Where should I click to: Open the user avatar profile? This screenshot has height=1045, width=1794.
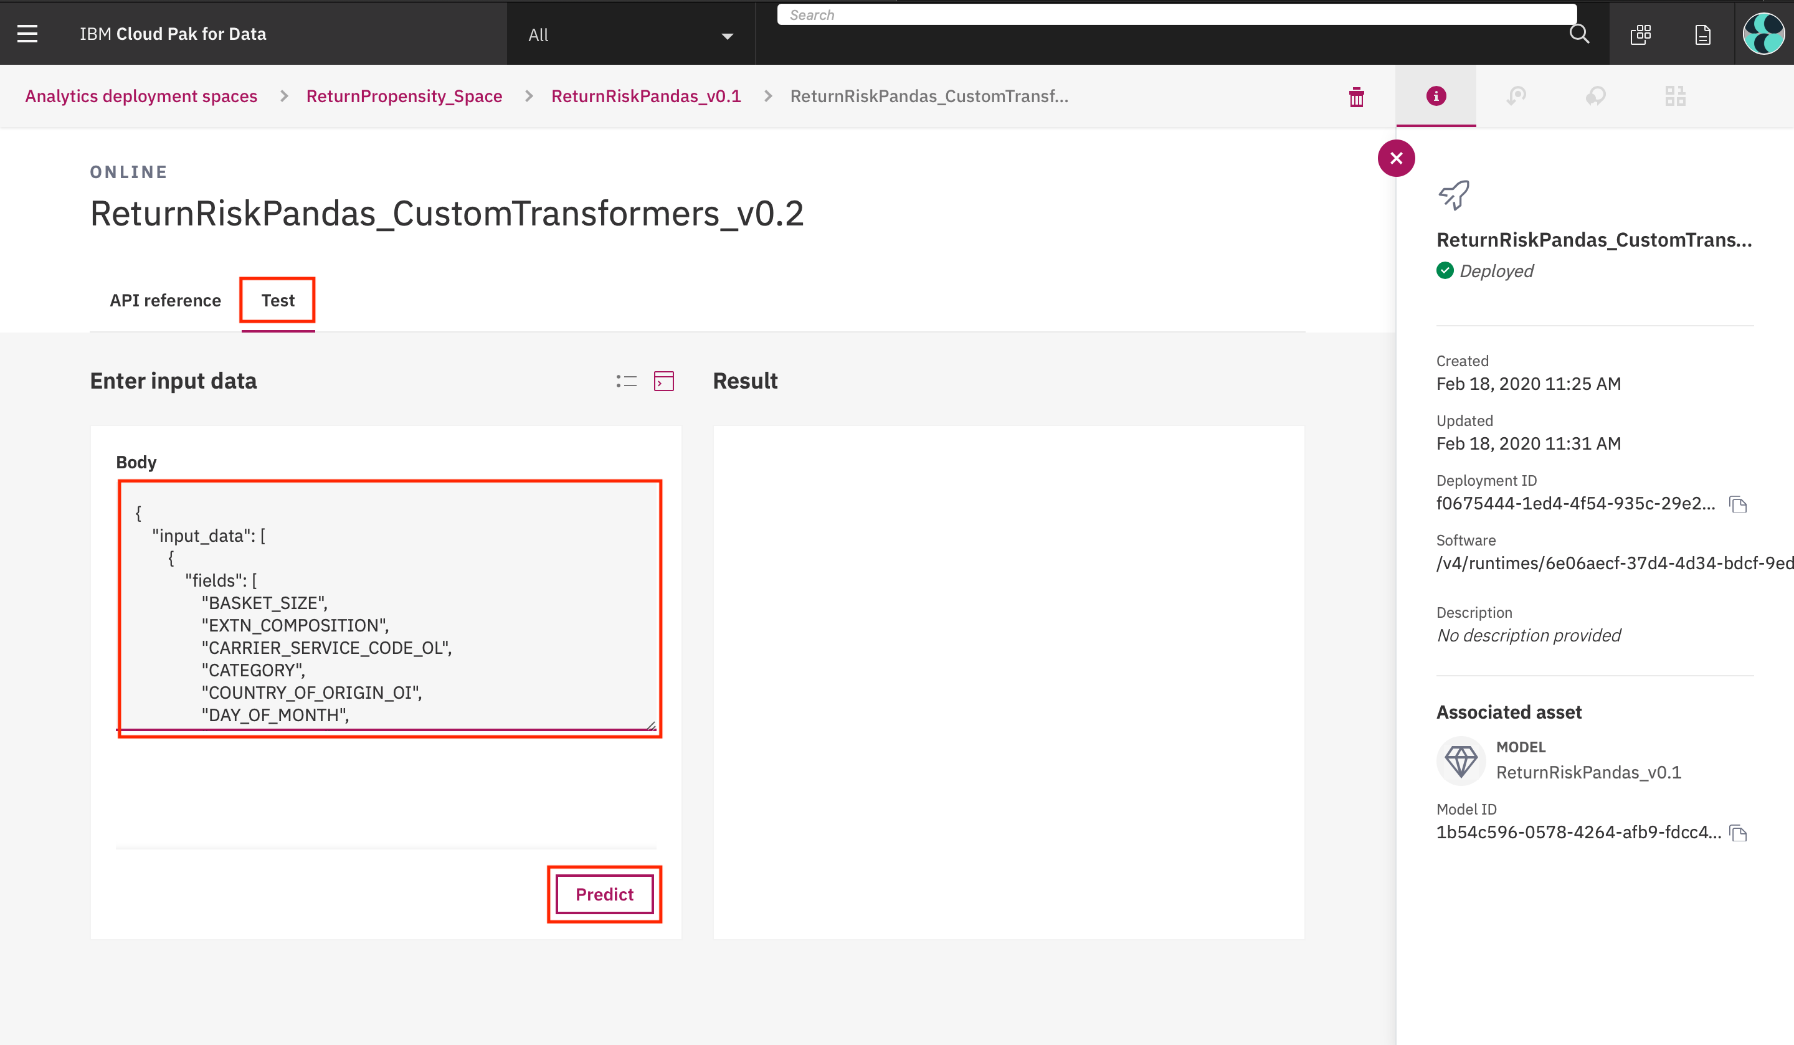click(1763, 34)
